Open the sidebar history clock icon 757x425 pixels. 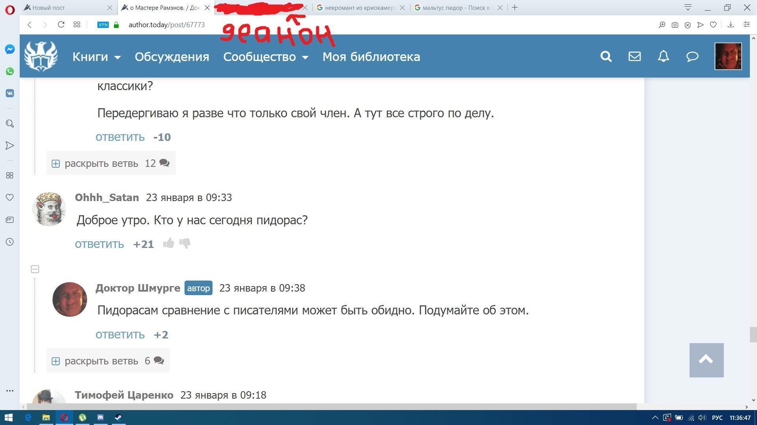point(10,242)
